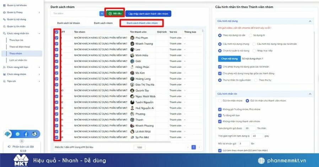Collapse the Cấu hình nhắn tin section

(x=310, y=94)
